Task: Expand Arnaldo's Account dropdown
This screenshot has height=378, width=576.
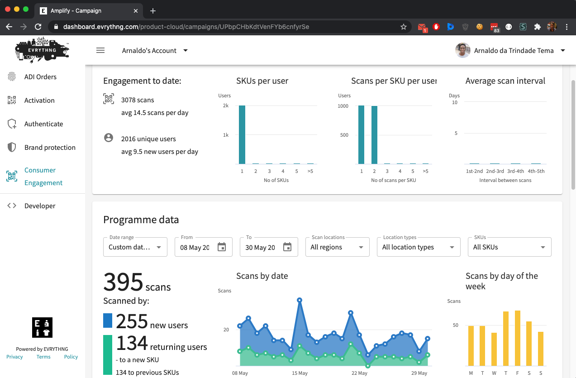Action: (155, 50)
